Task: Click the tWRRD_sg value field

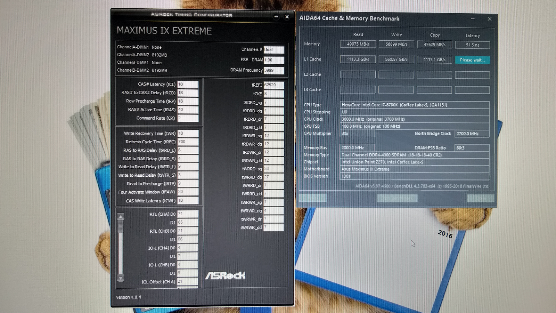Action: pyautogui.click(x=274, y=169)
